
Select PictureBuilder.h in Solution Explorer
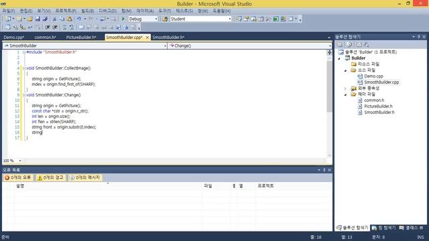(x=378, y=106)
